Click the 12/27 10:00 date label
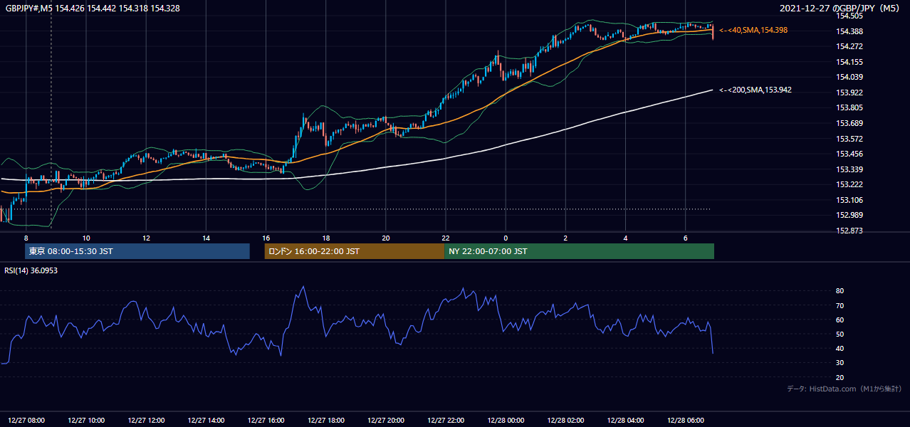The height and width of the screenshot is (427, 910). tap(86, 420)
